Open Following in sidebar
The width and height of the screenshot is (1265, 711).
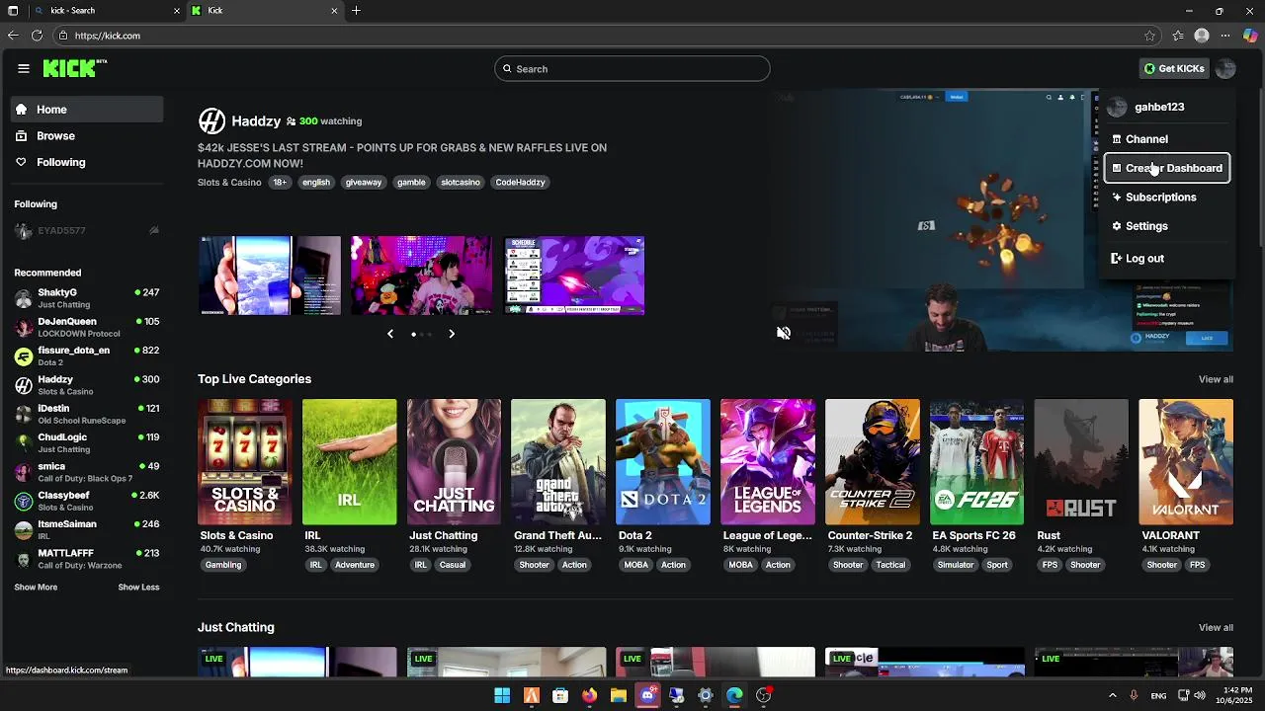(87, 162)
